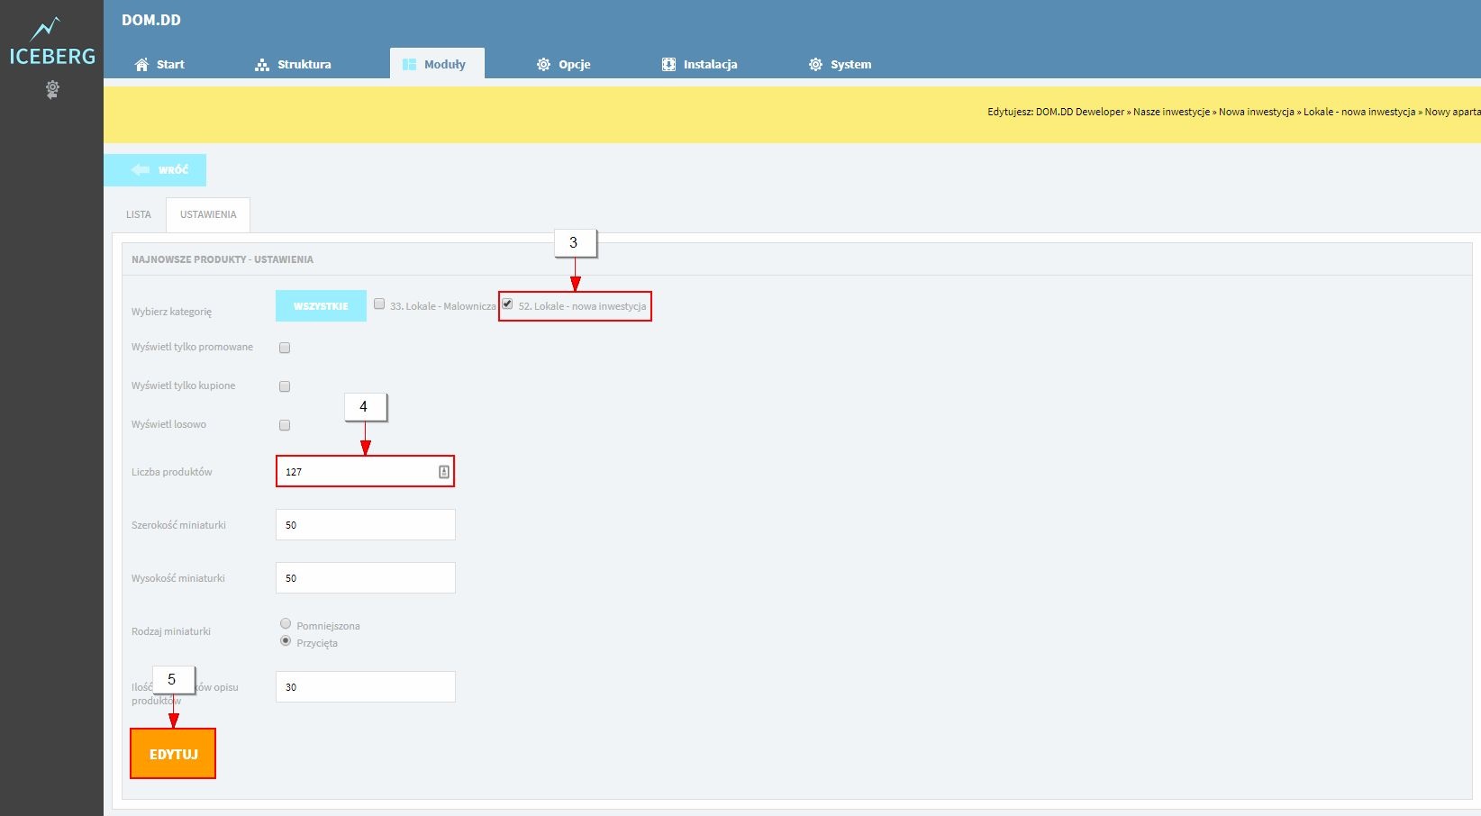Click the icon next to Instalacja
This screenshot has width=1481, height=816.
[668, 64]
